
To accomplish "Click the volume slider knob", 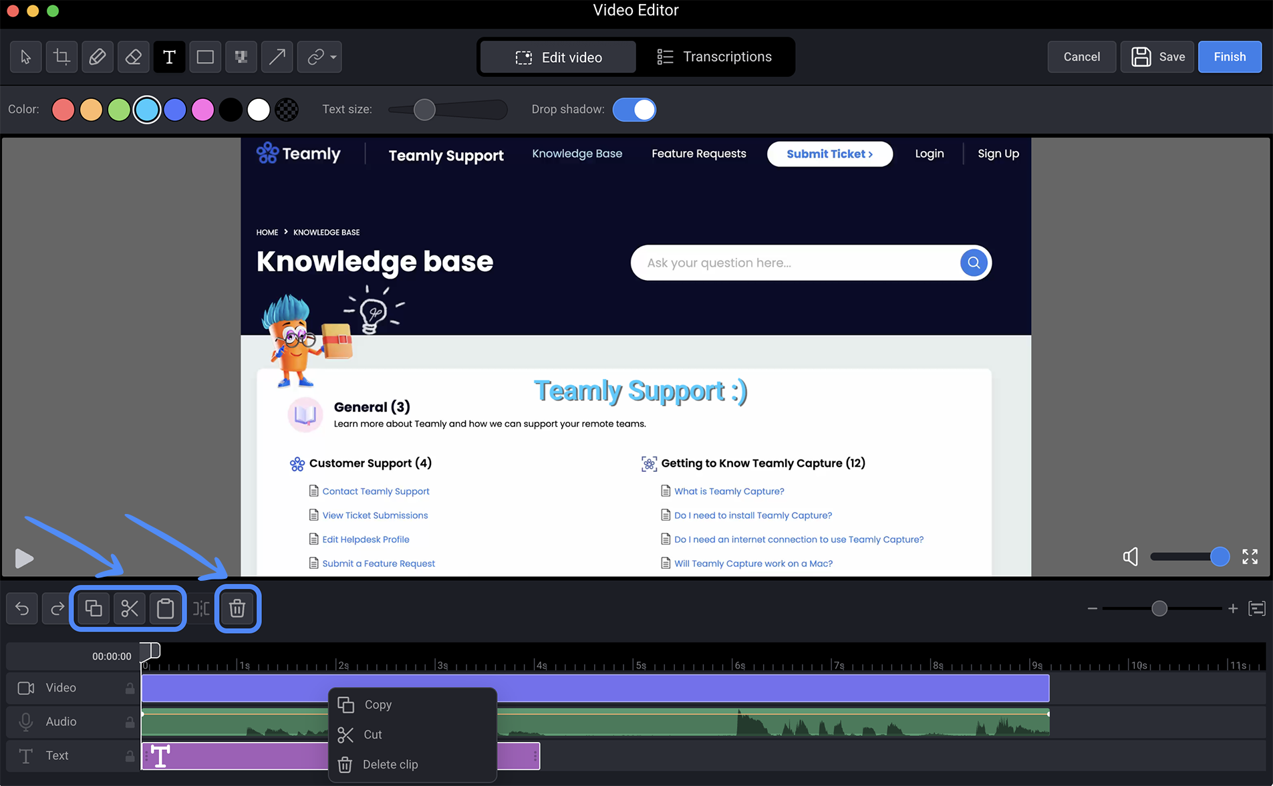I will pos(1220,556).
